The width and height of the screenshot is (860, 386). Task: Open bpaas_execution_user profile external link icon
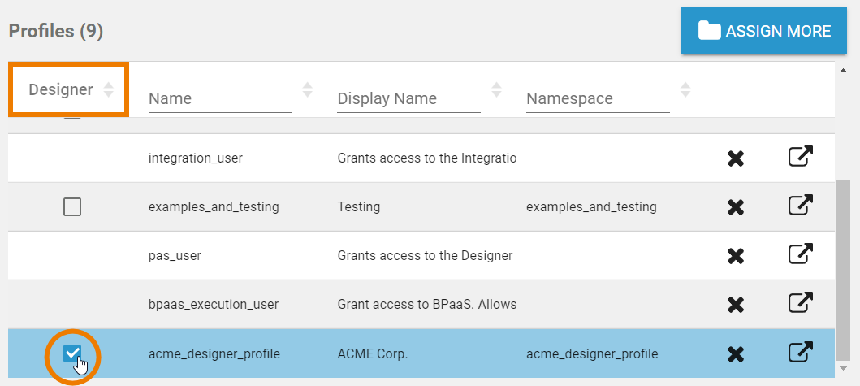[801, 303]
